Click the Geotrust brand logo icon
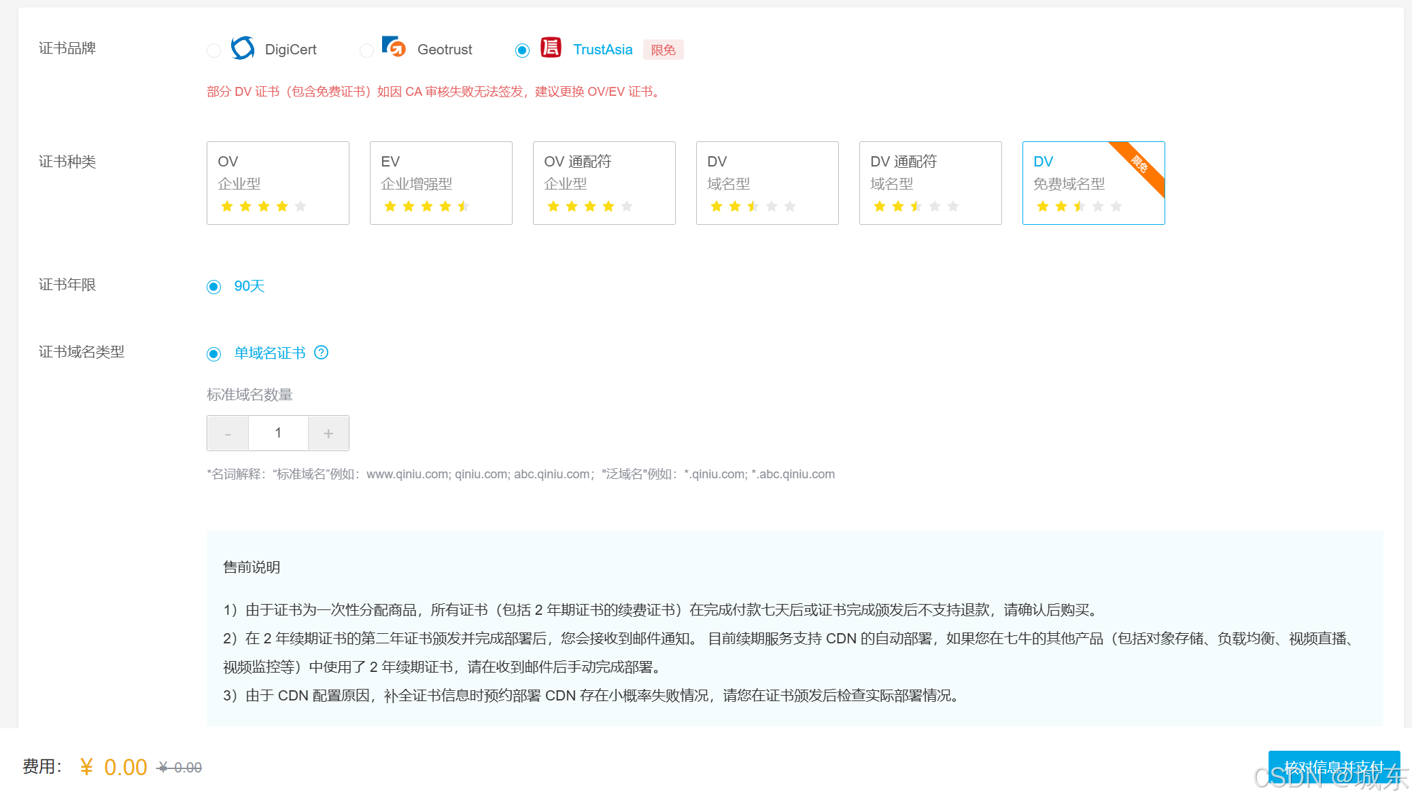Screen dimensions: 1412x801 point(394,48)
